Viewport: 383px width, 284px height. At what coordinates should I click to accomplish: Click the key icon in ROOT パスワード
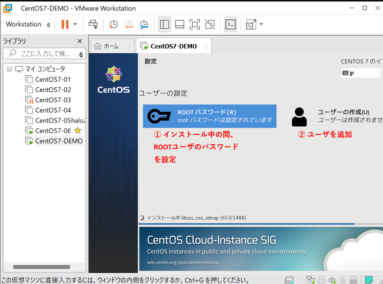click(159, 116)
